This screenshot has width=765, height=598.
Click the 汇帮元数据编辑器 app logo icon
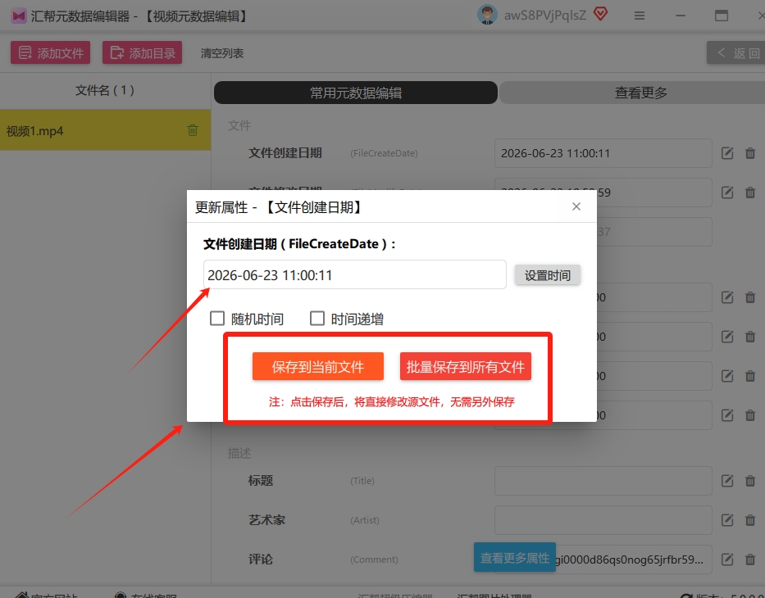pyautogui.click(x=19, y=16)
